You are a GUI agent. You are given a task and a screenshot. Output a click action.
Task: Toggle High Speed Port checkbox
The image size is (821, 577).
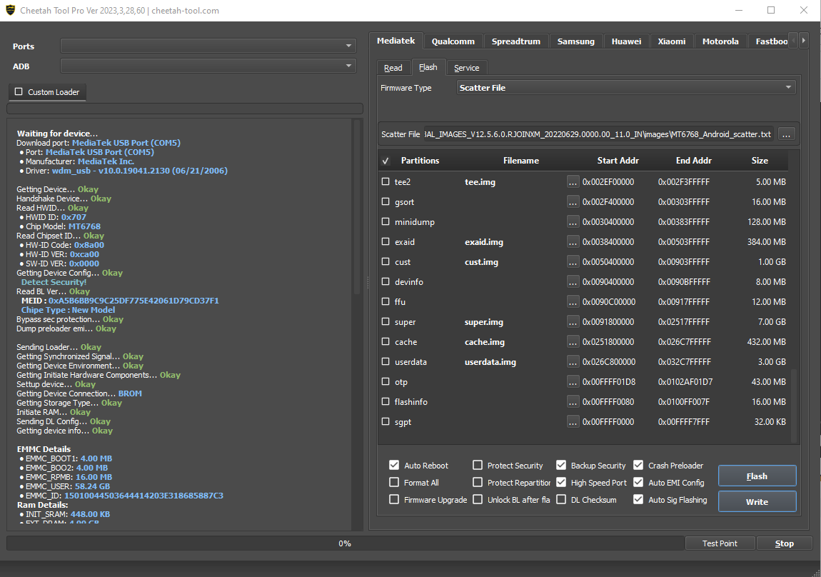560,482
